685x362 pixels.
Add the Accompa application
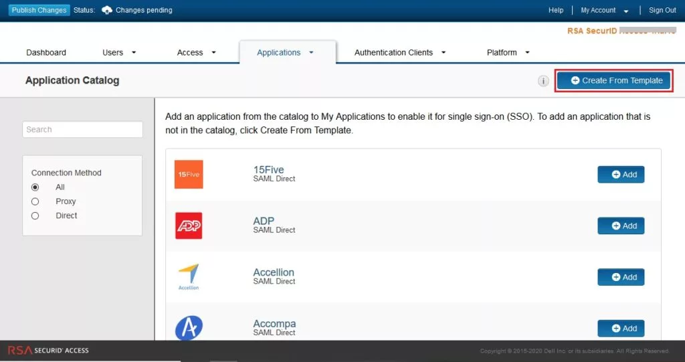pos(621,329)
